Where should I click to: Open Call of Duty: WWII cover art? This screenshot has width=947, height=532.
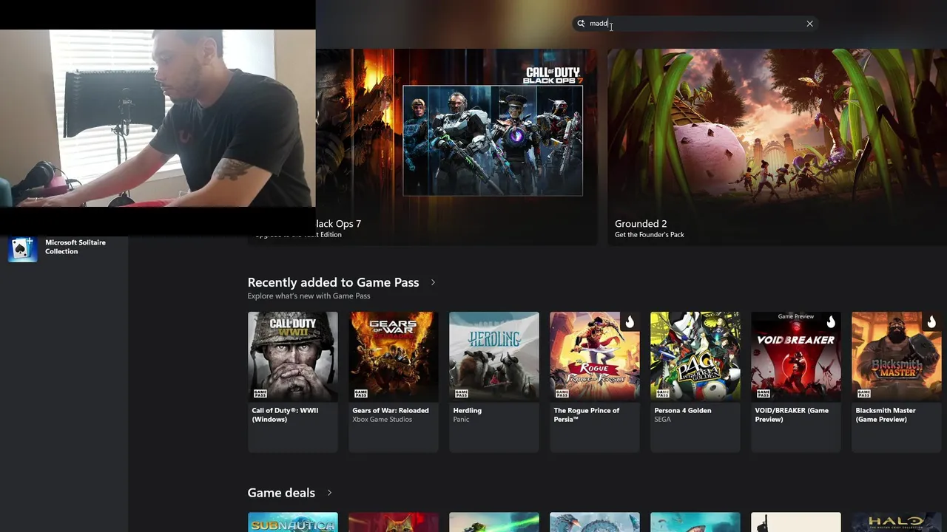(x=293, y=357)
